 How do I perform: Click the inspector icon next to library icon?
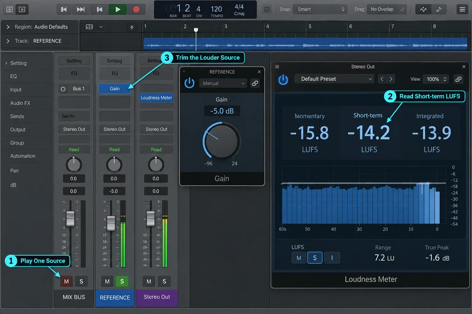tap(22, 10)
